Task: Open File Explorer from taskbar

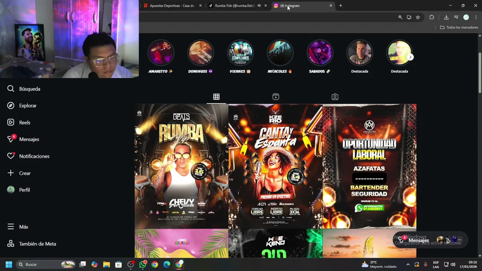Action: [x=107, y=265]
